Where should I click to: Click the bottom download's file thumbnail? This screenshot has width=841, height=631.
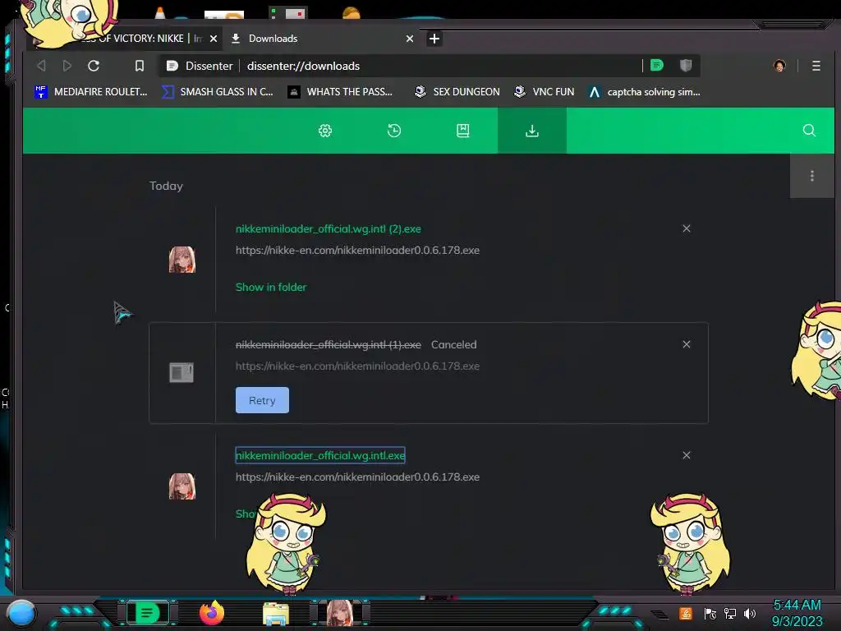point(182,486)
